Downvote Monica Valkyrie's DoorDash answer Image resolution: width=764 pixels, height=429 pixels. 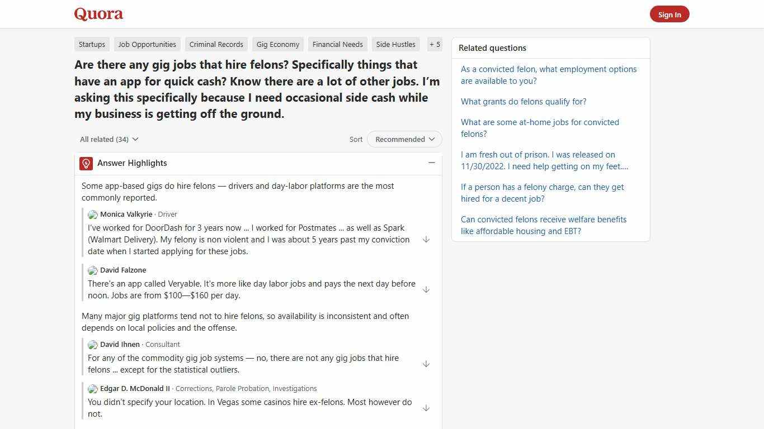426,239
